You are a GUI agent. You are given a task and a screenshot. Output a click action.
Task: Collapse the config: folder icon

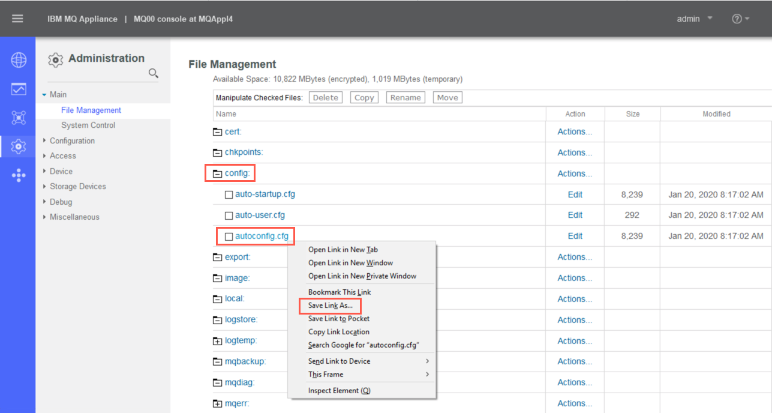pos(217,174)
